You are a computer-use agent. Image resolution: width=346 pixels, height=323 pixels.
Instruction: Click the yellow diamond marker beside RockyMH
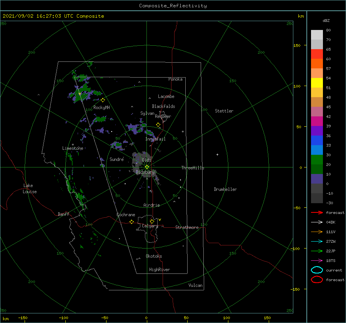click(x=103, y=100)
